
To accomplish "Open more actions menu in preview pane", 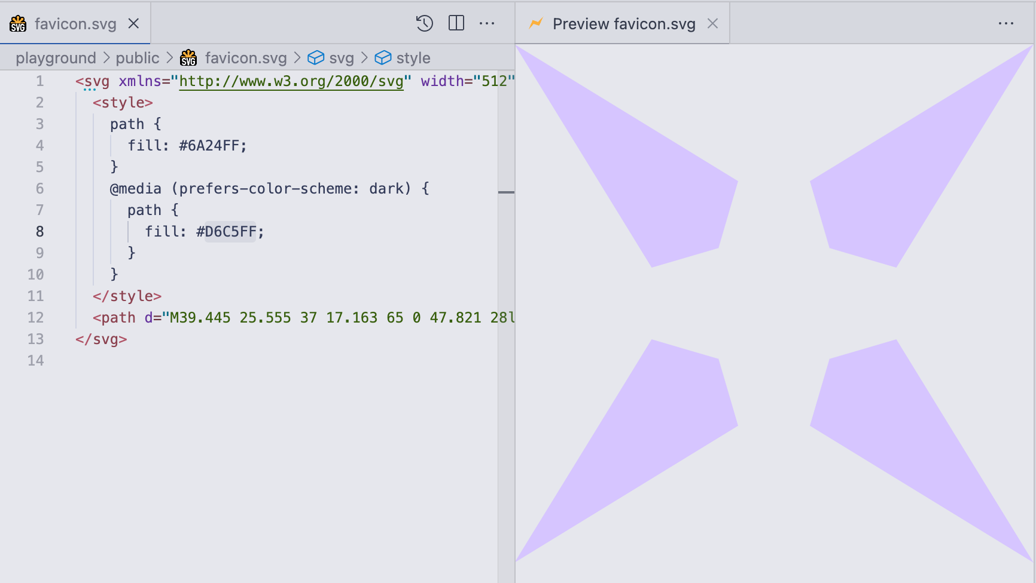I will pos(1006,23).
